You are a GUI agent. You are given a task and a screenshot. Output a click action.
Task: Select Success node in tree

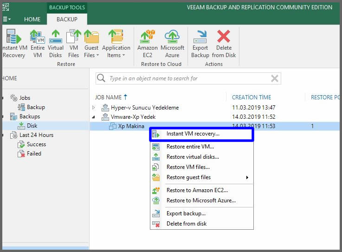(x=36, y=144)
